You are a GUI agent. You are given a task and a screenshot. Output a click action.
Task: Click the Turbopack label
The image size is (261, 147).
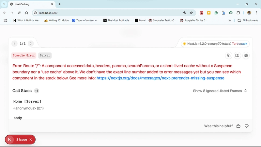[240, 44]
